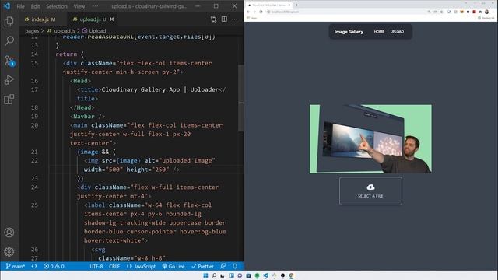Click line number 21 in the gutter
498x280 pixels.
[34, 152]
